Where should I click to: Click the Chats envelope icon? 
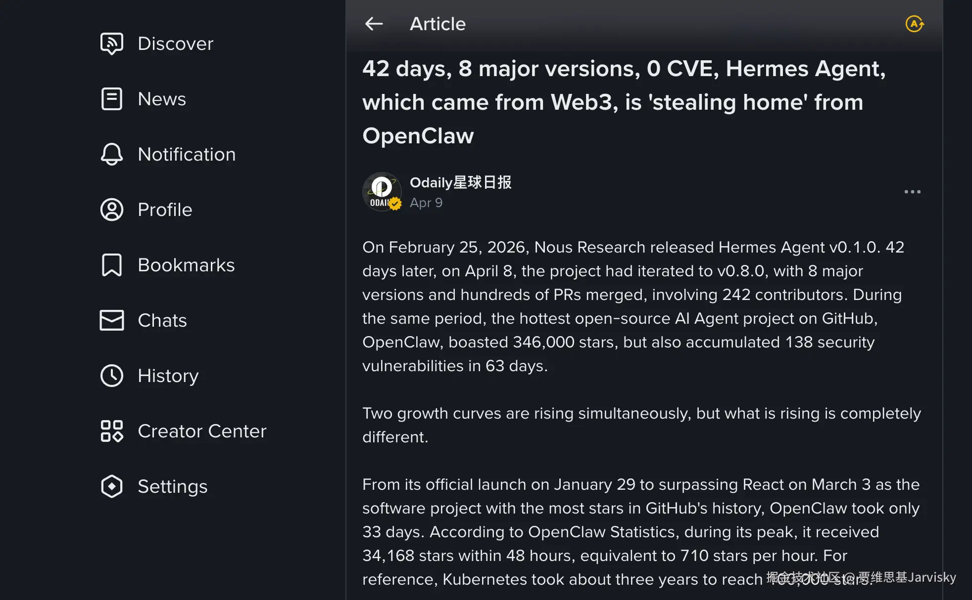click(112, 320)
